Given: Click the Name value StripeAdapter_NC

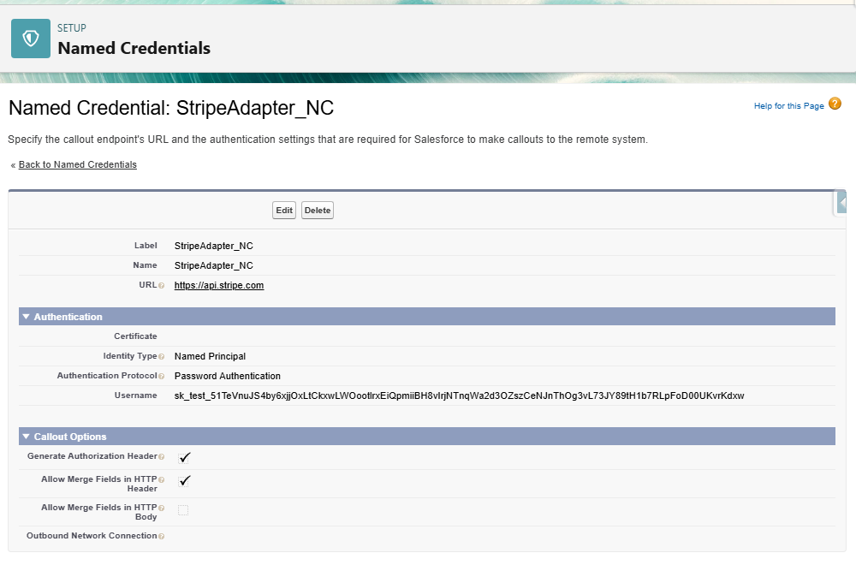Looking at the screenshot, I should click(x=213, y=265).
